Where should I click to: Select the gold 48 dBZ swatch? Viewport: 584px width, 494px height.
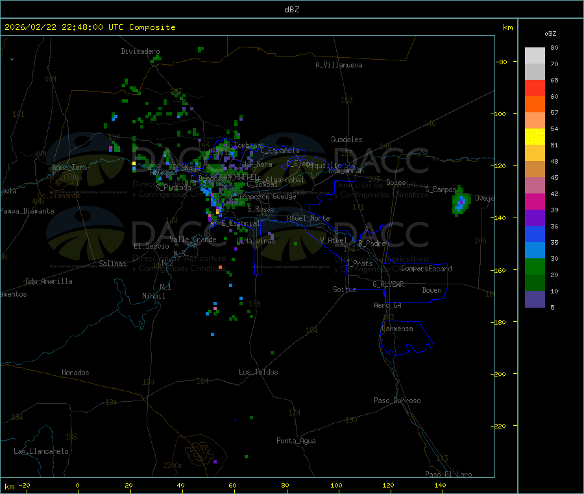pos(535,153)
